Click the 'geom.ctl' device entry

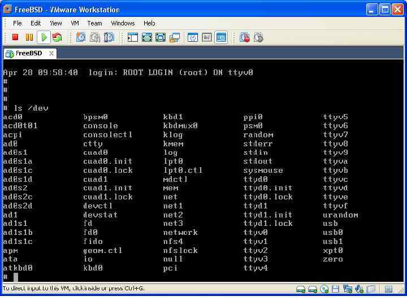point(102,251)
